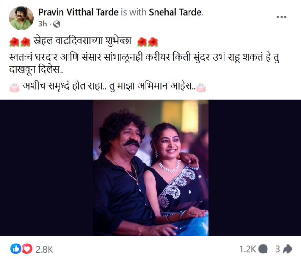The height and width of the screenshot is (261, 301).
Task: Click the birthday cake emoji after आहेस
Action: [201, 87]
